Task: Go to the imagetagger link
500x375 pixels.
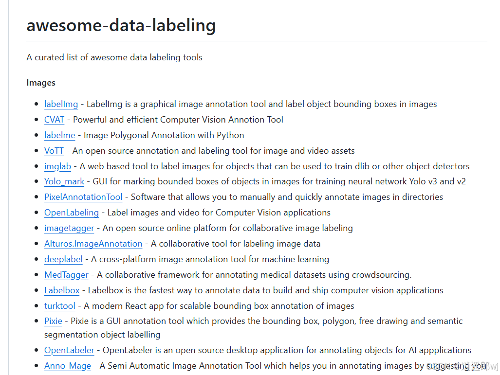Action: 69,228
